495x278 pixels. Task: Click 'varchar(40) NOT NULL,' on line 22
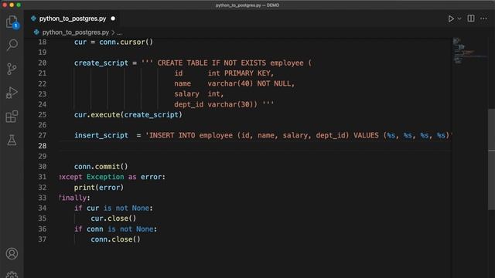coord(251,83)
